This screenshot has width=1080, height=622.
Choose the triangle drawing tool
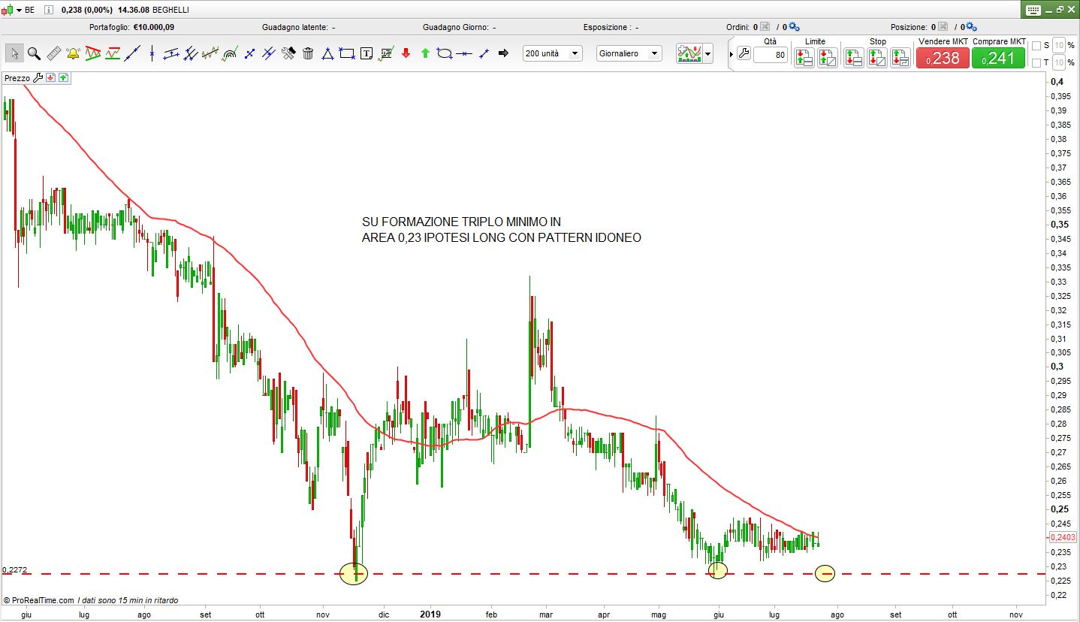[x=327, y=53]
